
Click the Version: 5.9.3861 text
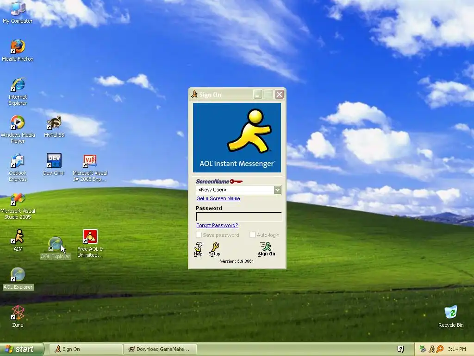coord(237,261)
